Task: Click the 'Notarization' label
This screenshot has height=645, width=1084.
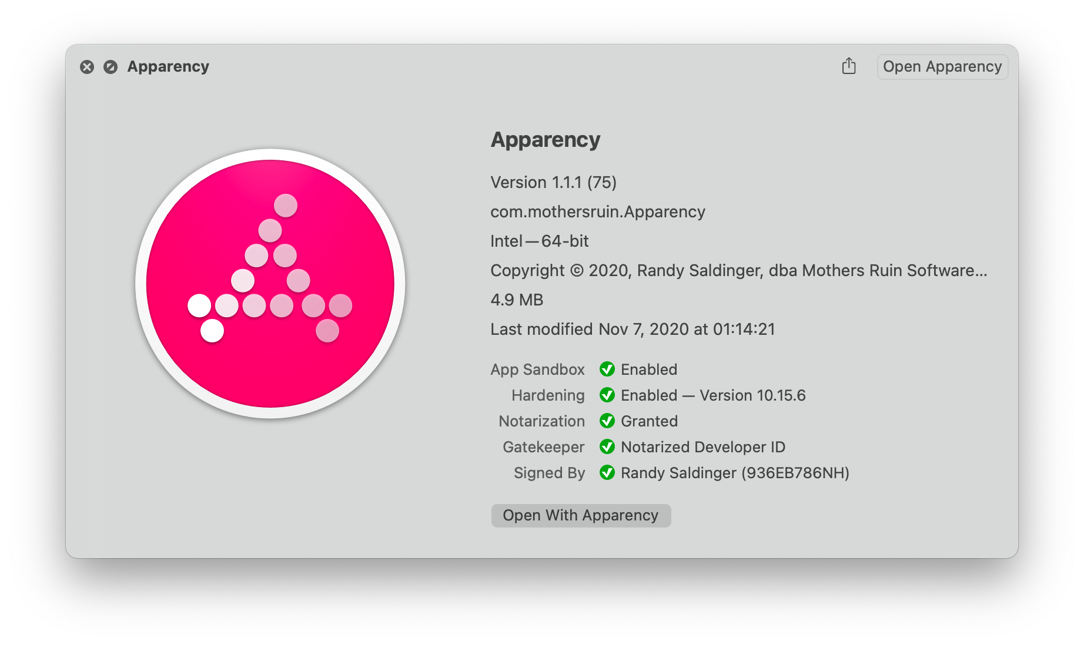Action: pos(542,421)
